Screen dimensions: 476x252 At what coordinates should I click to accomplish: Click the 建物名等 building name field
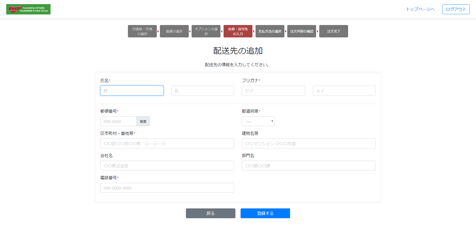pos(309,143)
